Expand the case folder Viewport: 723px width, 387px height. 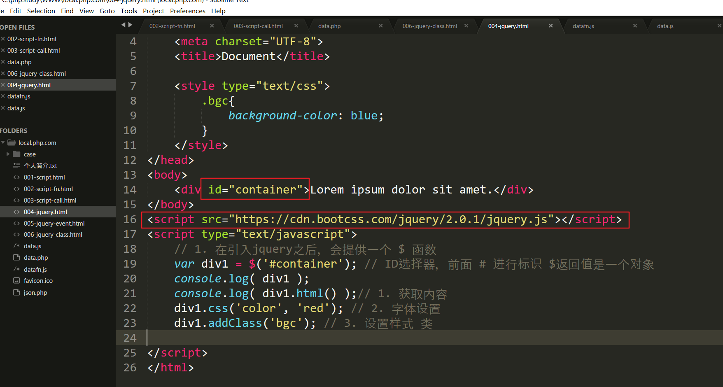(8, 154)
